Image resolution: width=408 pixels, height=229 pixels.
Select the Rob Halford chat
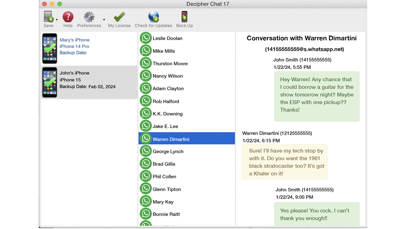coord(166,101)
